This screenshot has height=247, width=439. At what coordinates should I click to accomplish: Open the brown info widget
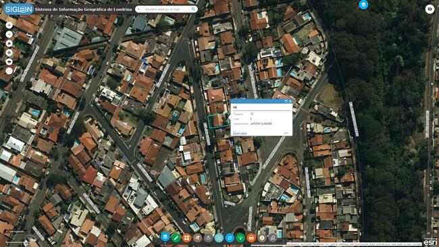click(x=262, y=238)
